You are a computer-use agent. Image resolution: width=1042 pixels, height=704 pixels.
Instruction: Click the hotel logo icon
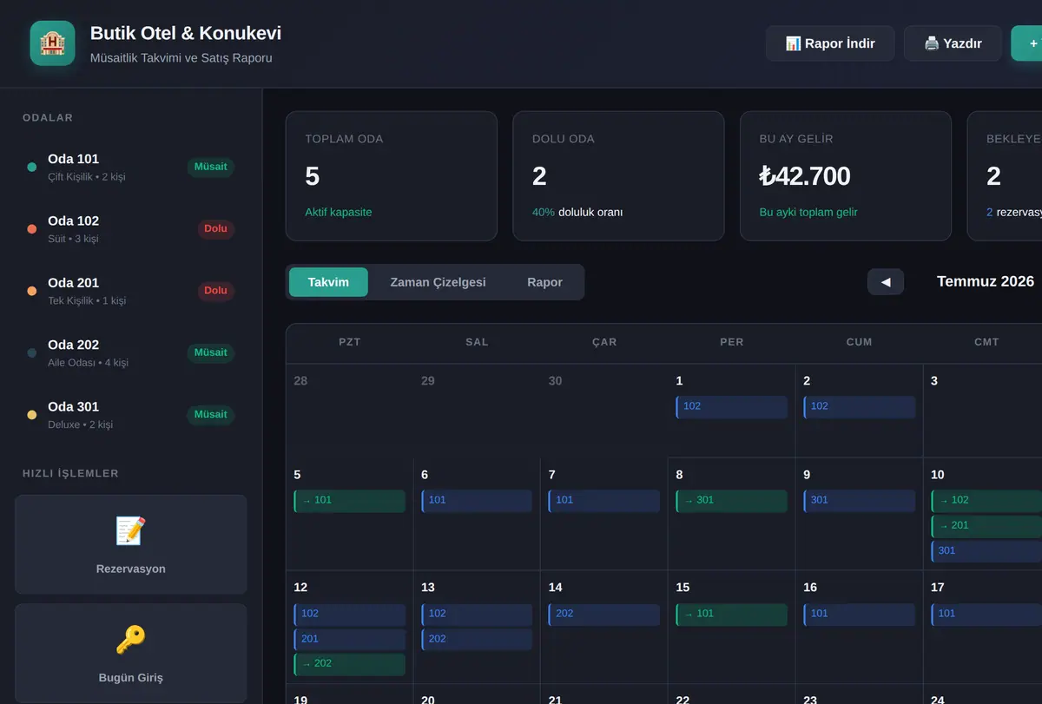pyautogui.click(x=52, y=43)
